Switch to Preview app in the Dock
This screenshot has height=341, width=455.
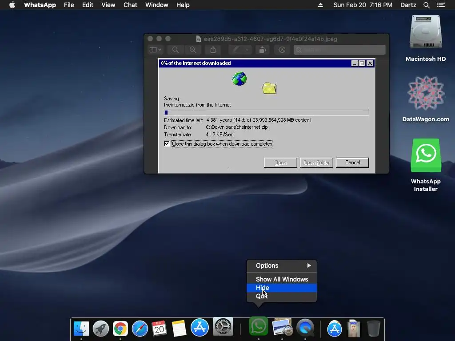pyautogui.click(x=282, y=327)
